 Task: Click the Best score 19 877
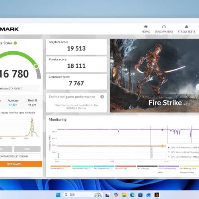32,105
